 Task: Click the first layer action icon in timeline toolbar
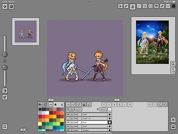(68, 104)
